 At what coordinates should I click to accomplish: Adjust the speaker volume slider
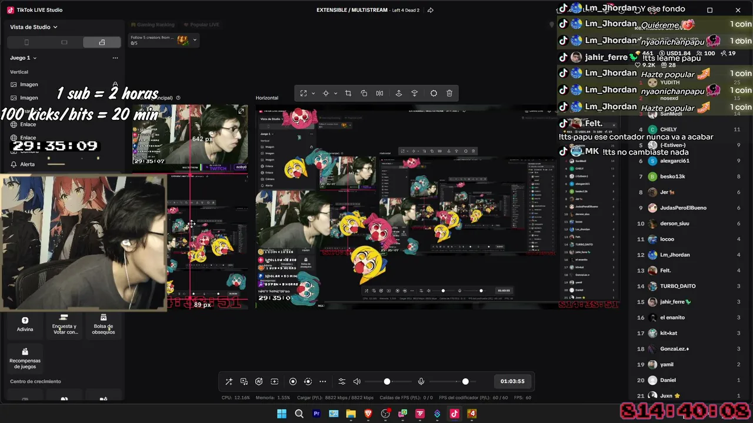[x=387, y=381]
